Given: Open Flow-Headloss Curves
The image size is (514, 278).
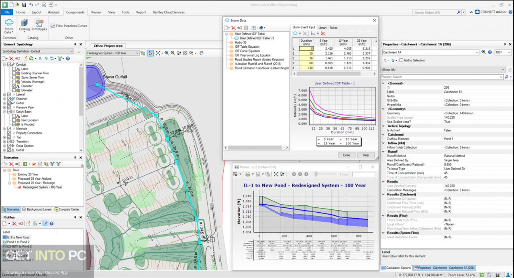Looking at the screenshot, I should 68,25.
